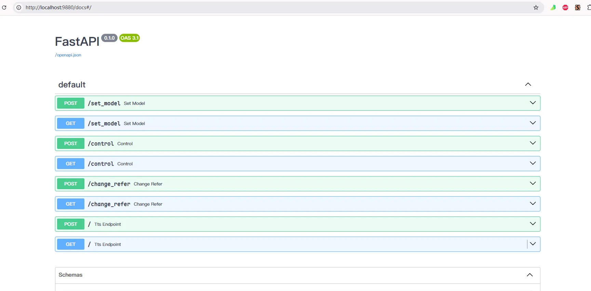Viewport: 591px width, 291px height.
Task: Open the /openapi.json link
Action: click(x=68, y=55)
